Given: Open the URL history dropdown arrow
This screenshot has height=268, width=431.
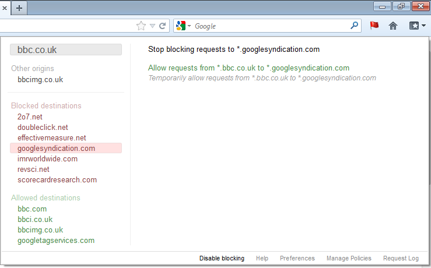Looking at the screenshot, I should [153, 26].
